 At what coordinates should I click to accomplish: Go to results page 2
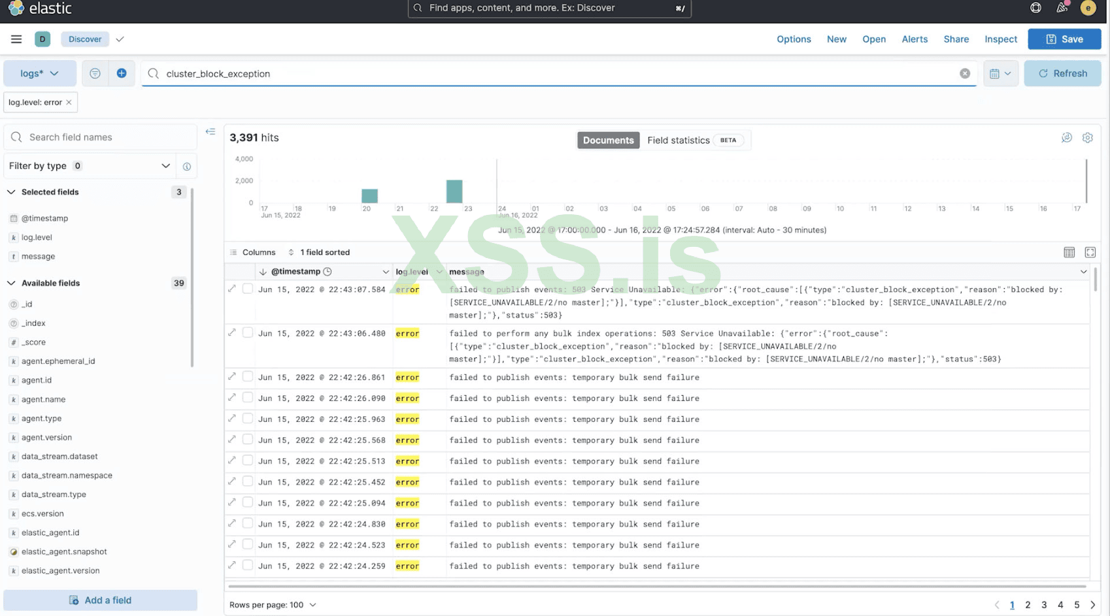(x=1028, y=605)
